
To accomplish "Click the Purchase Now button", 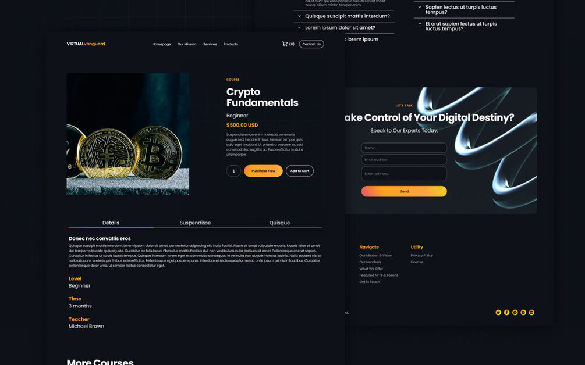I will click(264, 171).
